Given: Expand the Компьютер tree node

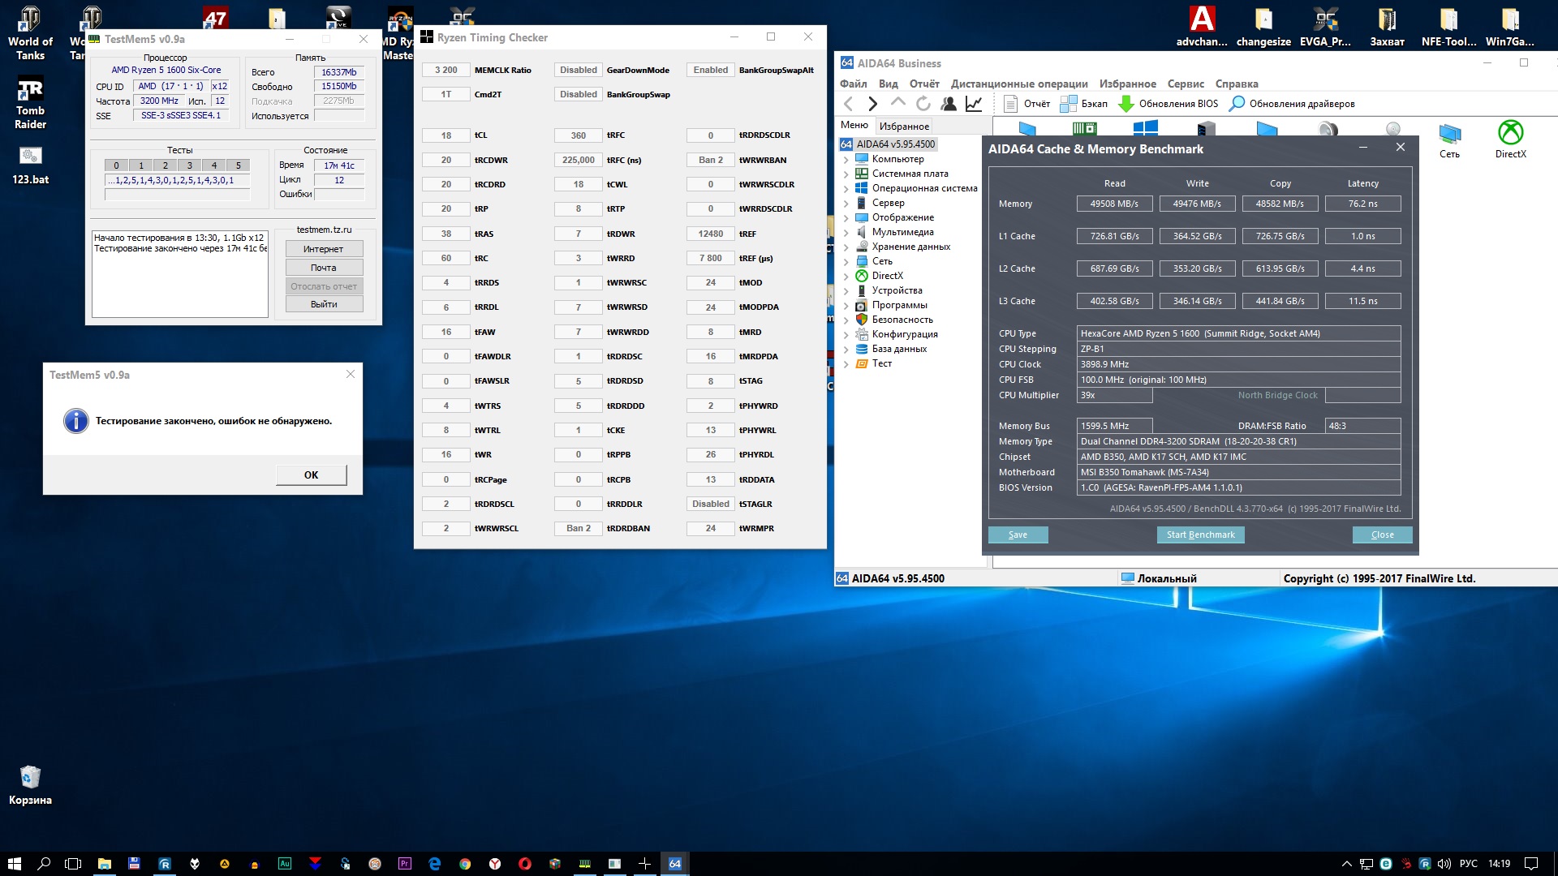Looking at the screenshot, I should (x=846, y=160).
